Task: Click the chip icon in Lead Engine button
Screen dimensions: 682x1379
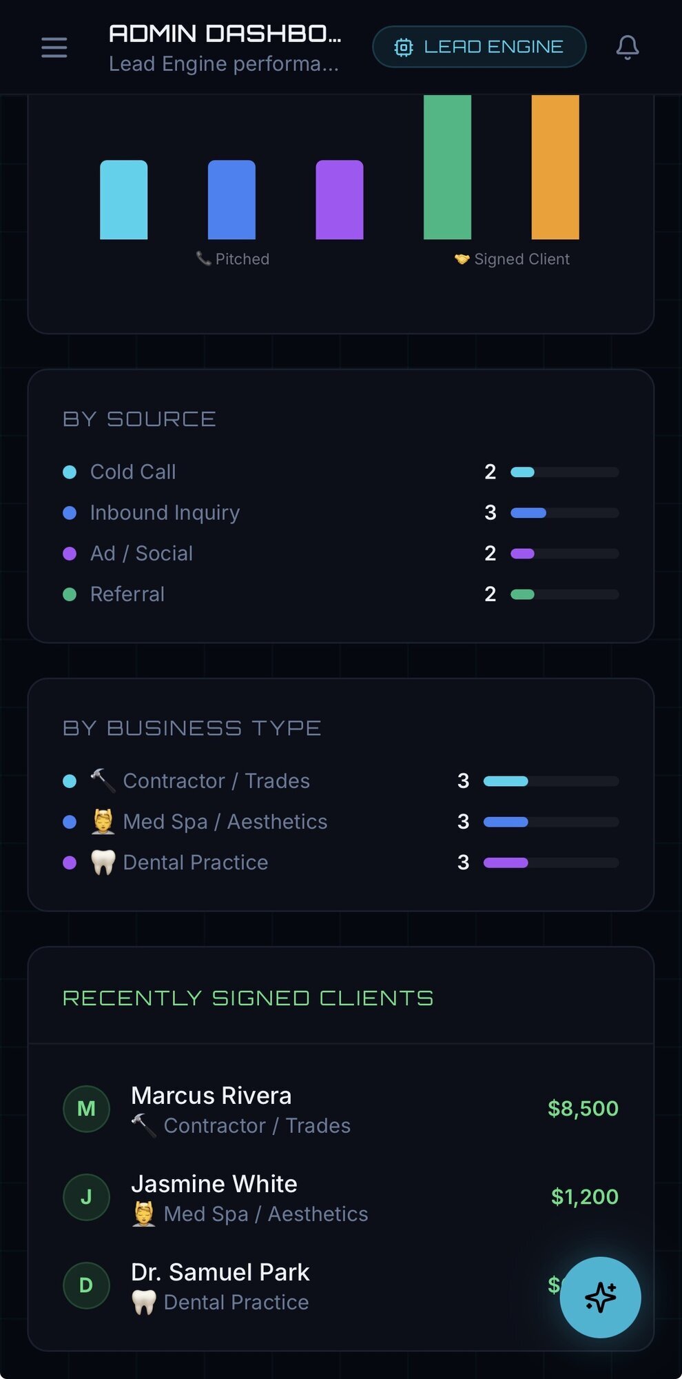Action: click(404, 47)
